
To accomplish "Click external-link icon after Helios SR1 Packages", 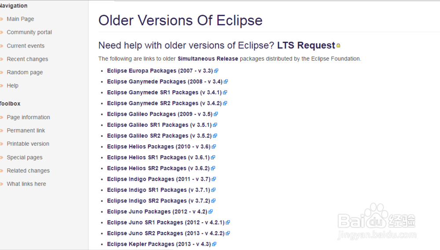I will click(x=213, y=158).
